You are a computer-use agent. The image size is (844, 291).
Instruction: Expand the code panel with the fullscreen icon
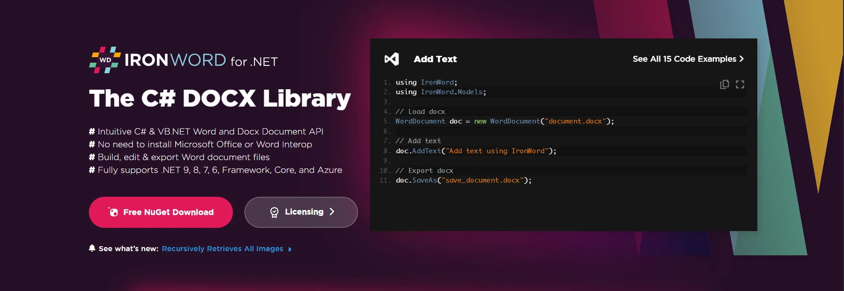tap(740, 84)
